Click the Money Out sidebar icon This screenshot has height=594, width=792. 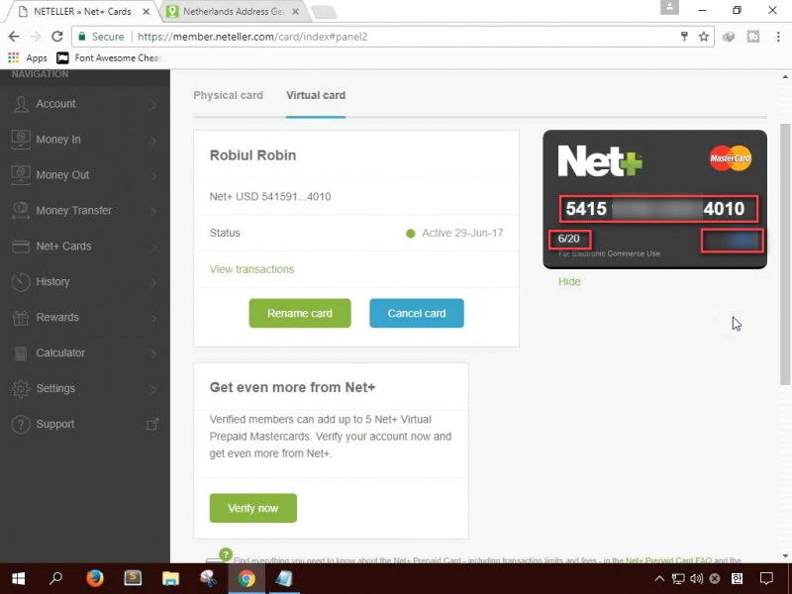pos(21,175)
